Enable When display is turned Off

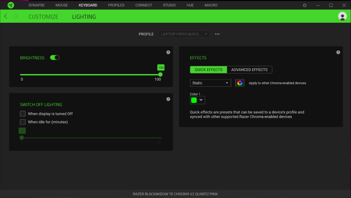23,114
